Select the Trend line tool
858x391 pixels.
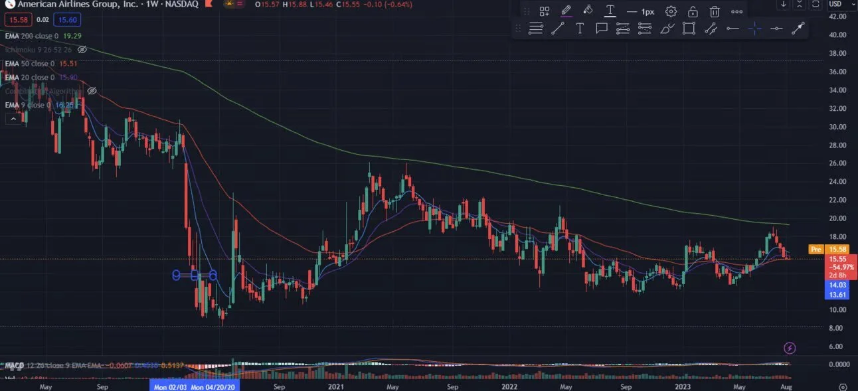tap(558, 29)
